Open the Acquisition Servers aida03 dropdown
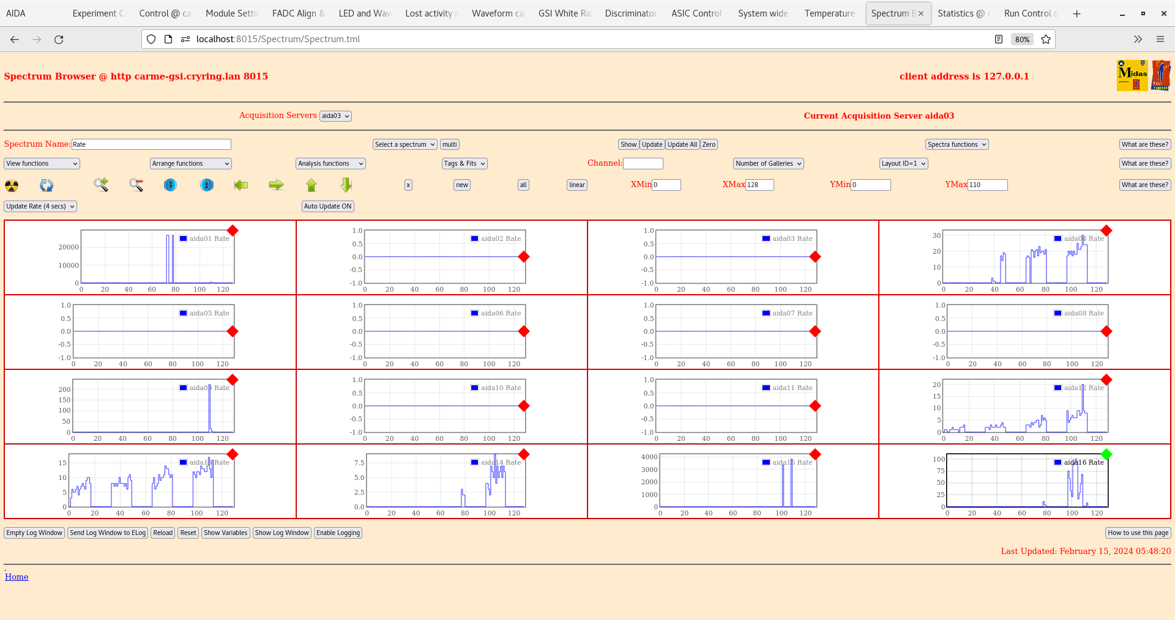Viewport: 1175px width, 620px height. 335,116
